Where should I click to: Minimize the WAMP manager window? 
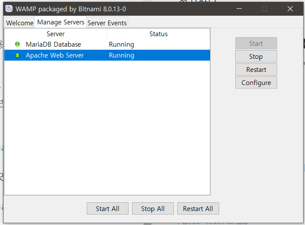pyautogui.click(x=238, y=9)
